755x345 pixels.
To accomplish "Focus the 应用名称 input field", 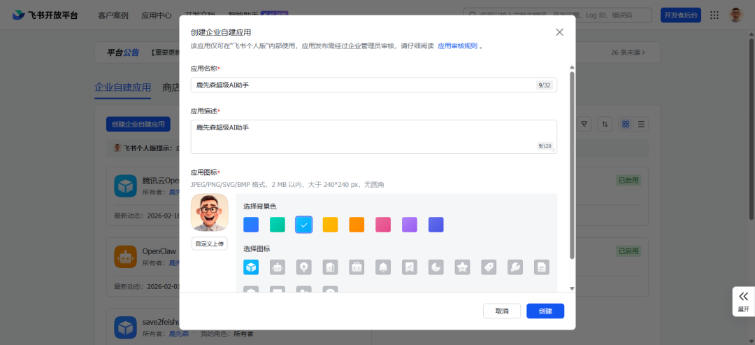I will tap(373, 85).
